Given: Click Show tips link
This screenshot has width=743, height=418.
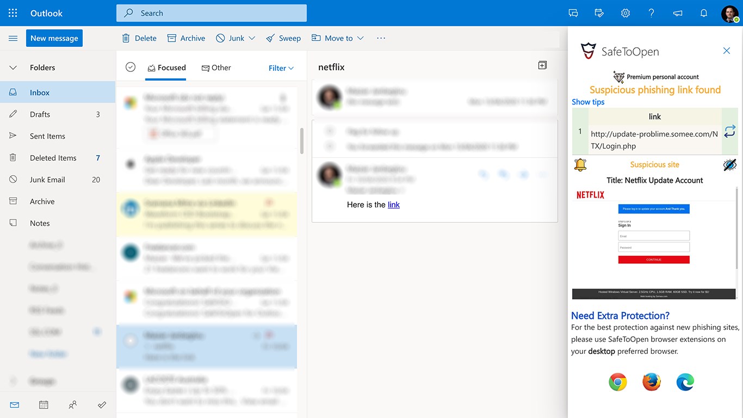Looking at the screenshot, I should pos(588,102).
